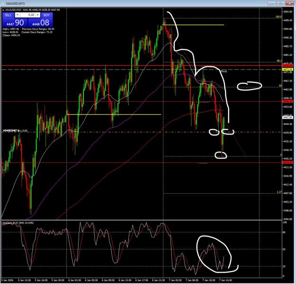Click the 7 Jan 06:30 time label

[x=192, y=280]
